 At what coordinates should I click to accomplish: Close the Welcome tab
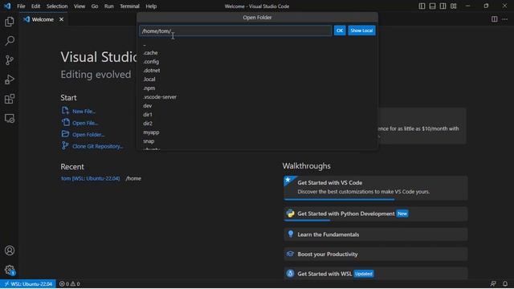click(x=61, y=19)
